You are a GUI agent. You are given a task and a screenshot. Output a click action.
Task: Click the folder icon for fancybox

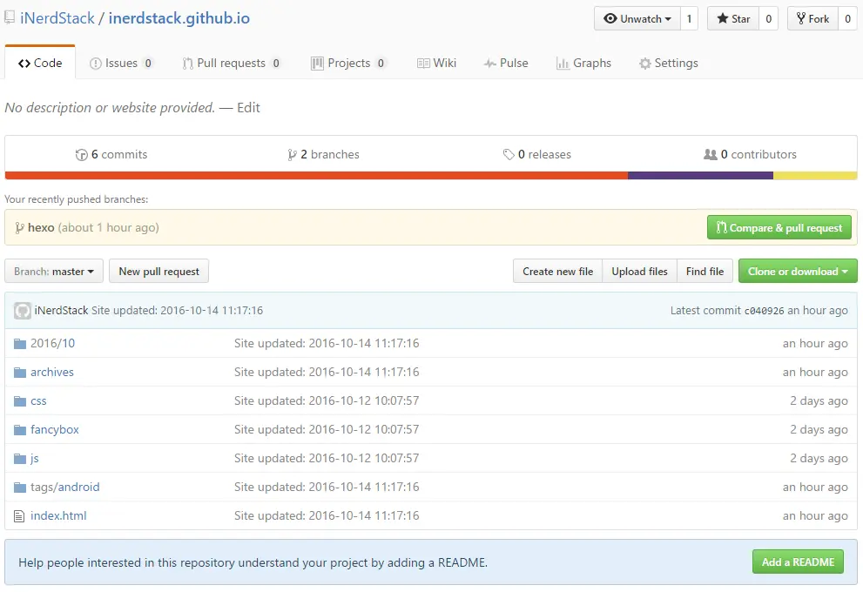pos(20,430)
